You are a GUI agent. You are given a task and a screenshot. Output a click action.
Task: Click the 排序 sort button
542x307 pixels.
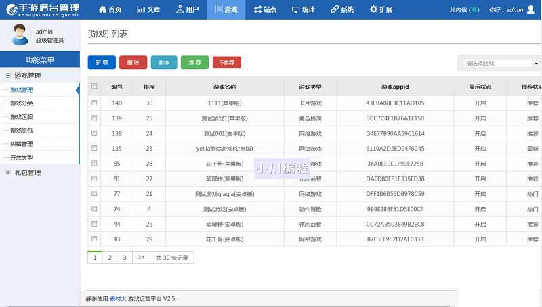164,62
